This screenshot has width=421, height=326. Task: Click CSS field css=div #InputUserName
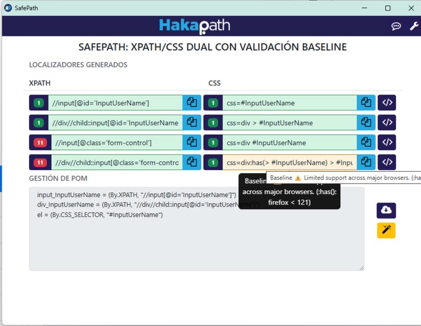290,142
